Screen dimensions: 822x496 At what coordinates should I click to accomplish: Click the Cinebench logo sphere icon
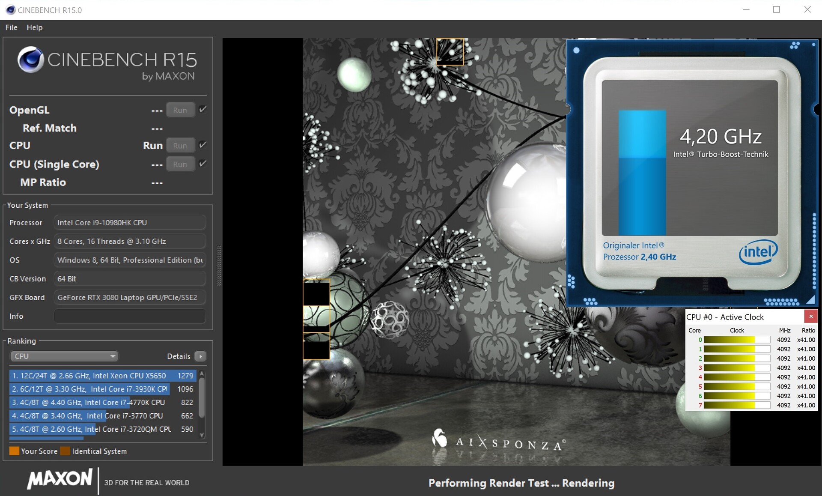pyautogui.click(x=30, y=59)
